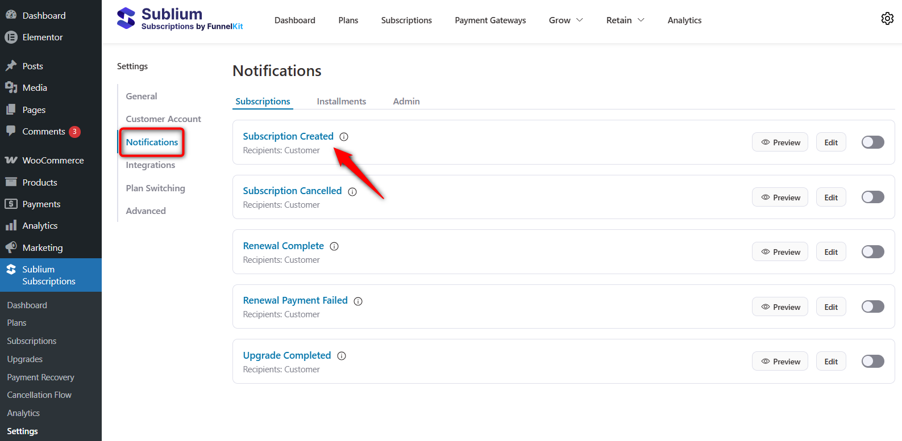Viewport: 902px width, 441px height.
Task: Click the Comments count badge 3
Action: tap(74, 132)
